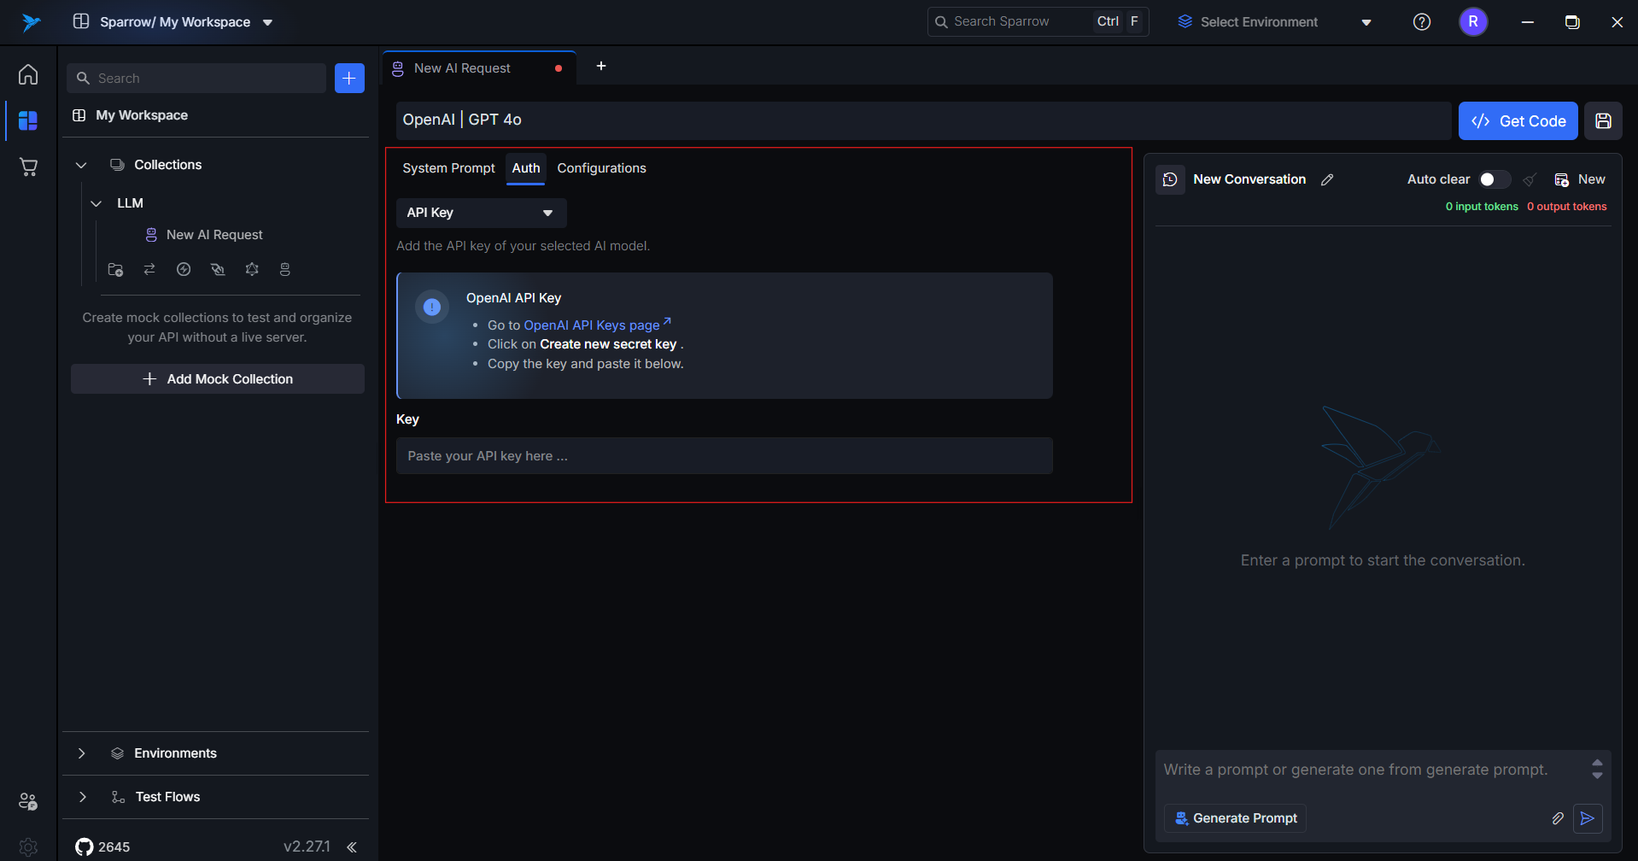Screen dimensions: 1638x861
Task: Collapse the Collections section
Action: (x=81, y=165)
